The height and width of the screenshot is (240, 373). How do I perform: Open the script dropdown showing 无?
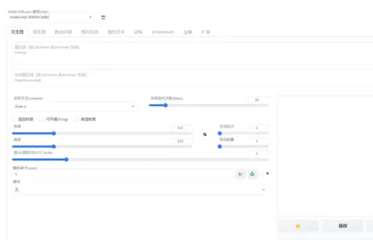[x=140, y=190]
